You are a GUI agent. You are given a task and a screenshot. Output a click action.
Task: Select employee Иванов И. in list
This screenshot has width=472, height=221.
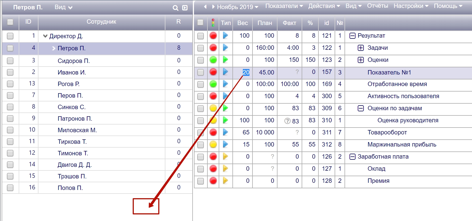[72, 72]
